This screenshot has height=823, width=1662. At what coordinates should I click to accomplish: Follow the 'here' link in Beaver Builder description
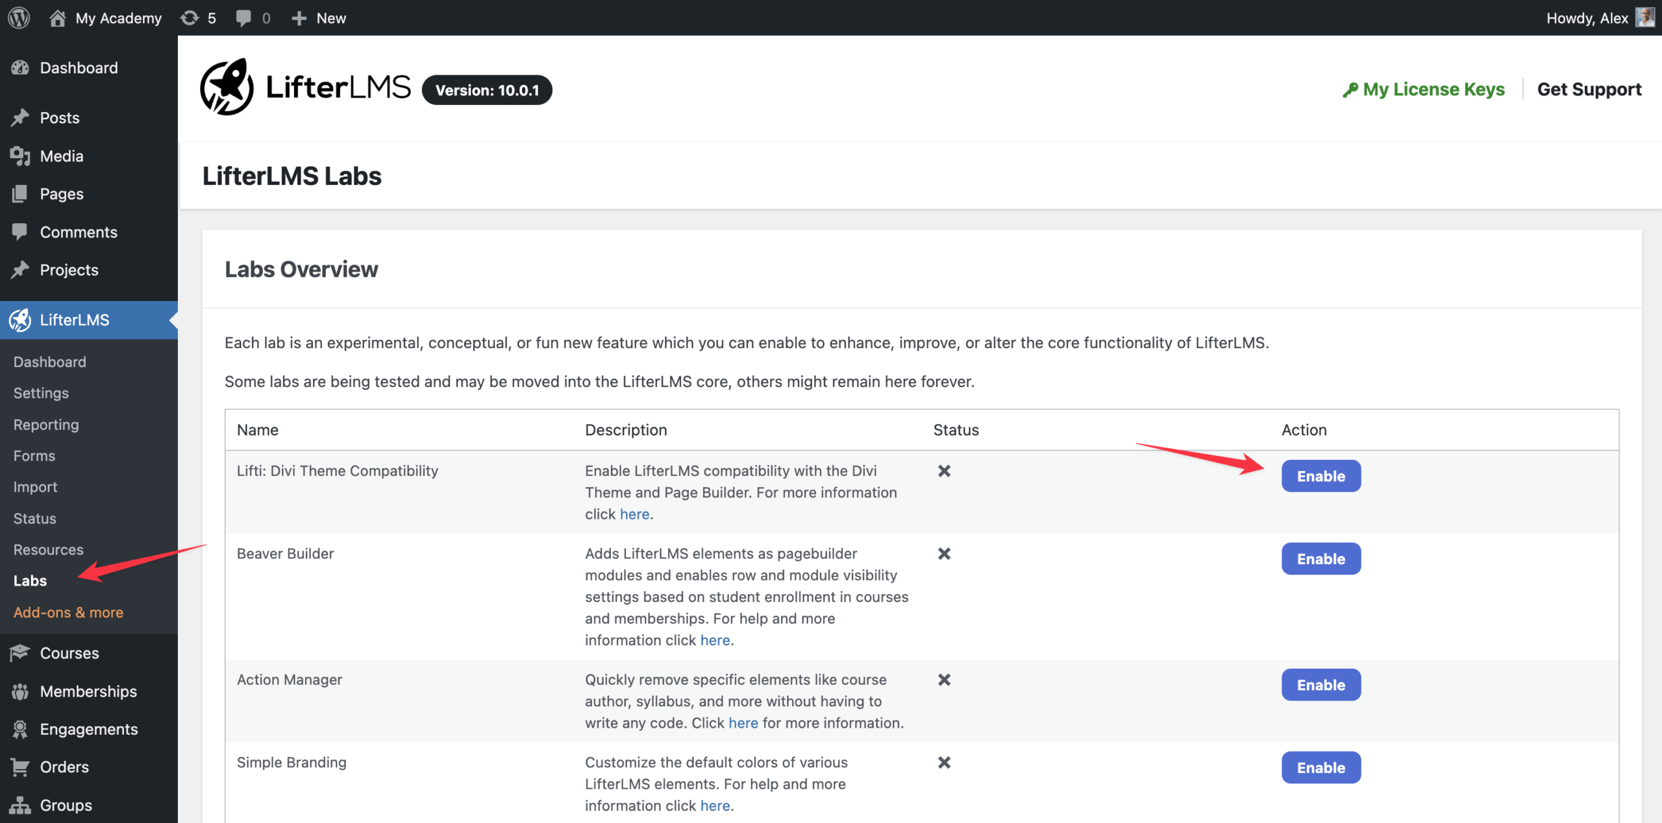tap(715, 640)
